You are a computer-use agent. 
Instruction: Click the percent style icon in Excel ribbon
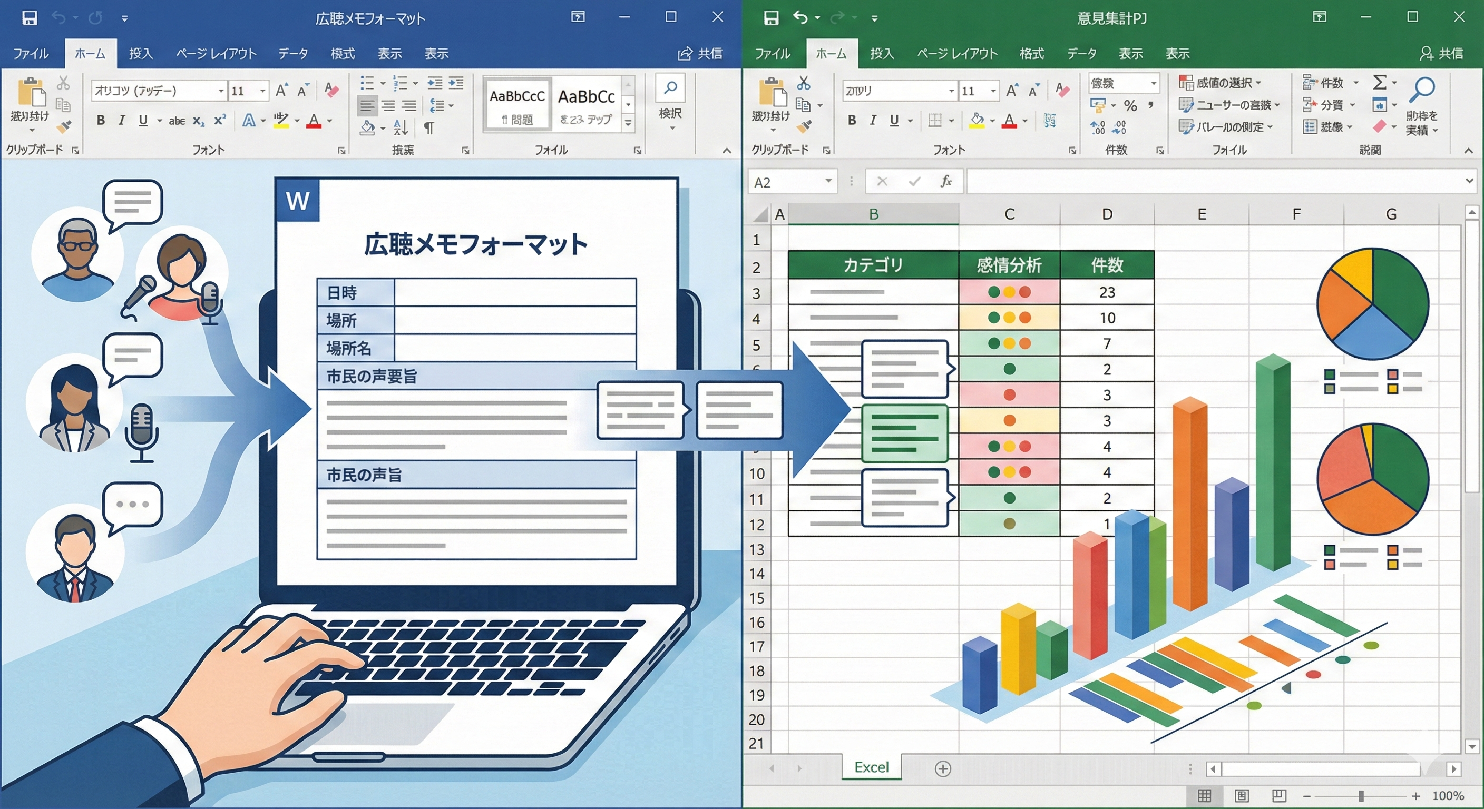1130,105
